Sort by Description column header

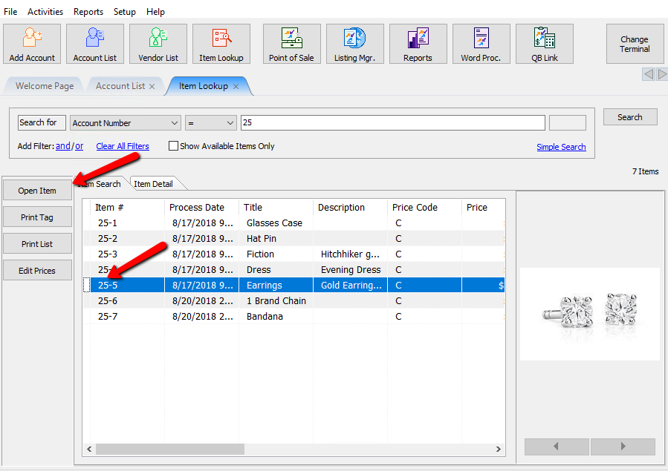tap(350, 208)
